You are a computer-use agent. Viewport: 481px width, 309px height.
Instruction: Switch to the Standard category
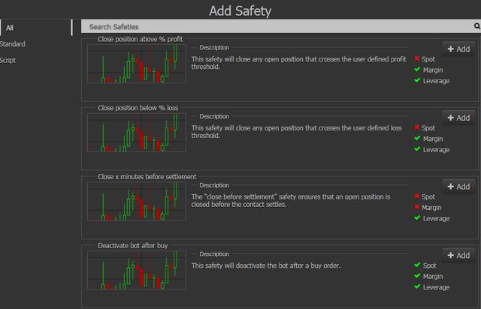tap(13, 44)
